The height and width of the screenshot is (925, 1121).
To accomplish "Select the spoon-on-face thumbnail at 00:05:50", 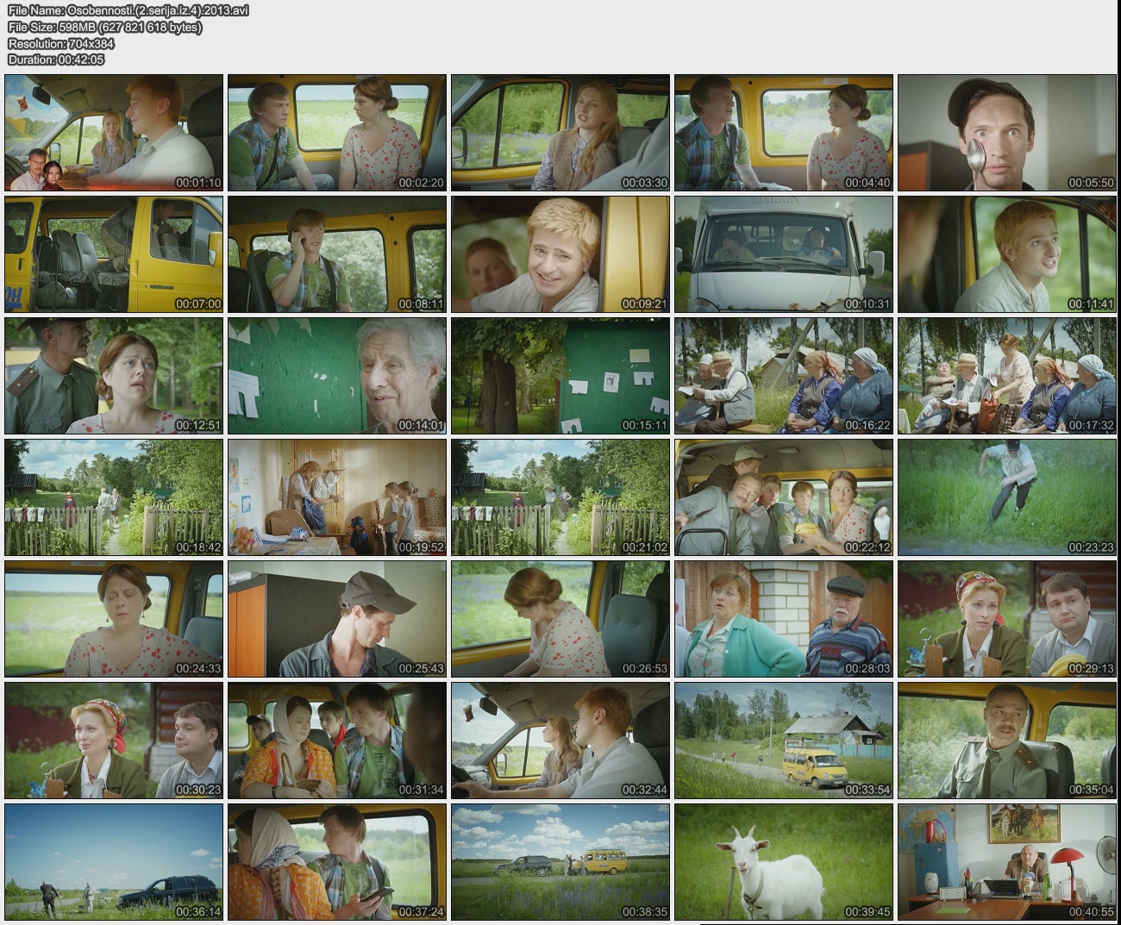I will pos(1006,133).
